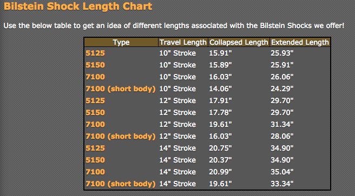The width and height of the screenshot is (355, 196).
Task: Open the 7100 link with 31.34" extended length
Action: click(95, 124)
